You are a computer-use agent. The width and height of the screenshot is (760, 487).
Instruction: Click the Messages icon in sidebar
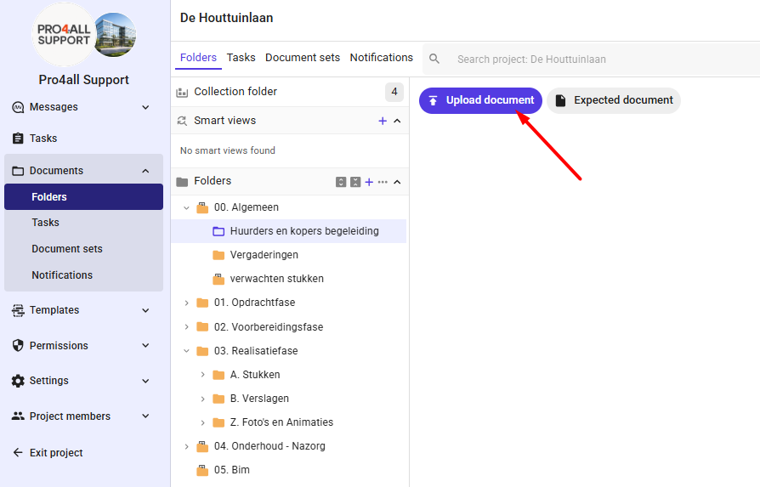tap(18, 107)
